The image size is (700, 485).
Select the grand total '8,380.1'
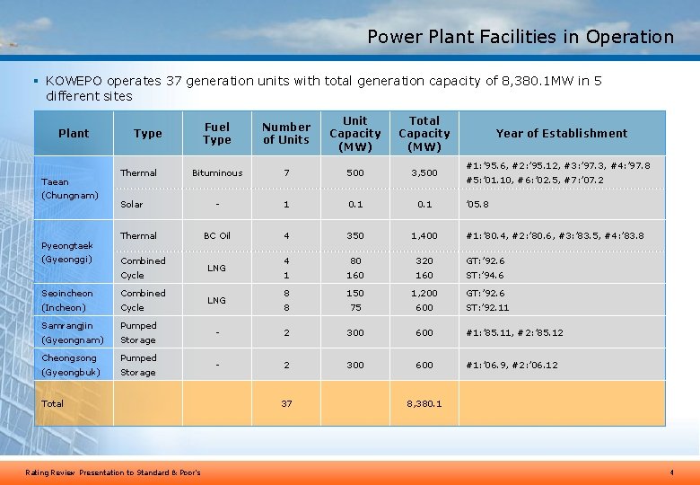[424, 403]
